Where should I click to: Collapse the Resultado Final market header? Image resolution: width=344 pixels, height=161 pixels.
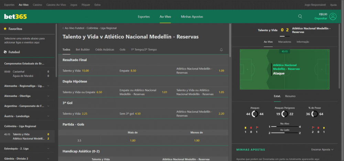point(143,60)
